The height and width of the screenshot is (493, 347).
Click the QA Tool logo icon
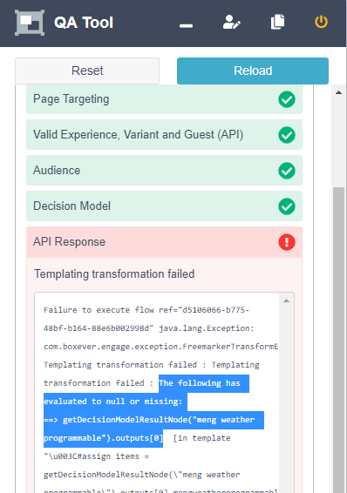(x=30, y=23)
